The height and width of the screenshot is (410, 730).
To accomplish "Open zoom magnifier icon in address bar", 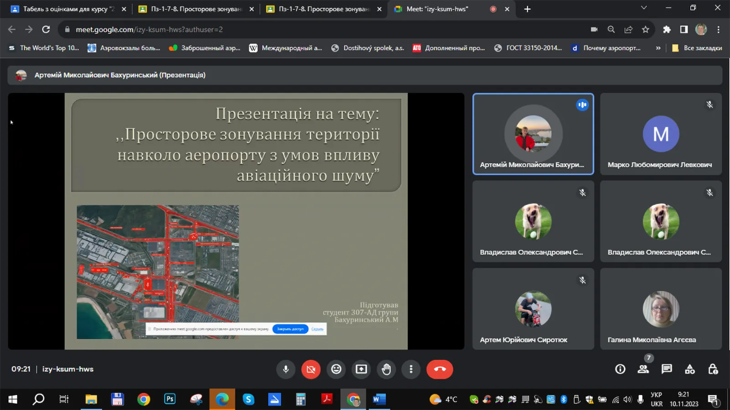I will click(611, 29).
